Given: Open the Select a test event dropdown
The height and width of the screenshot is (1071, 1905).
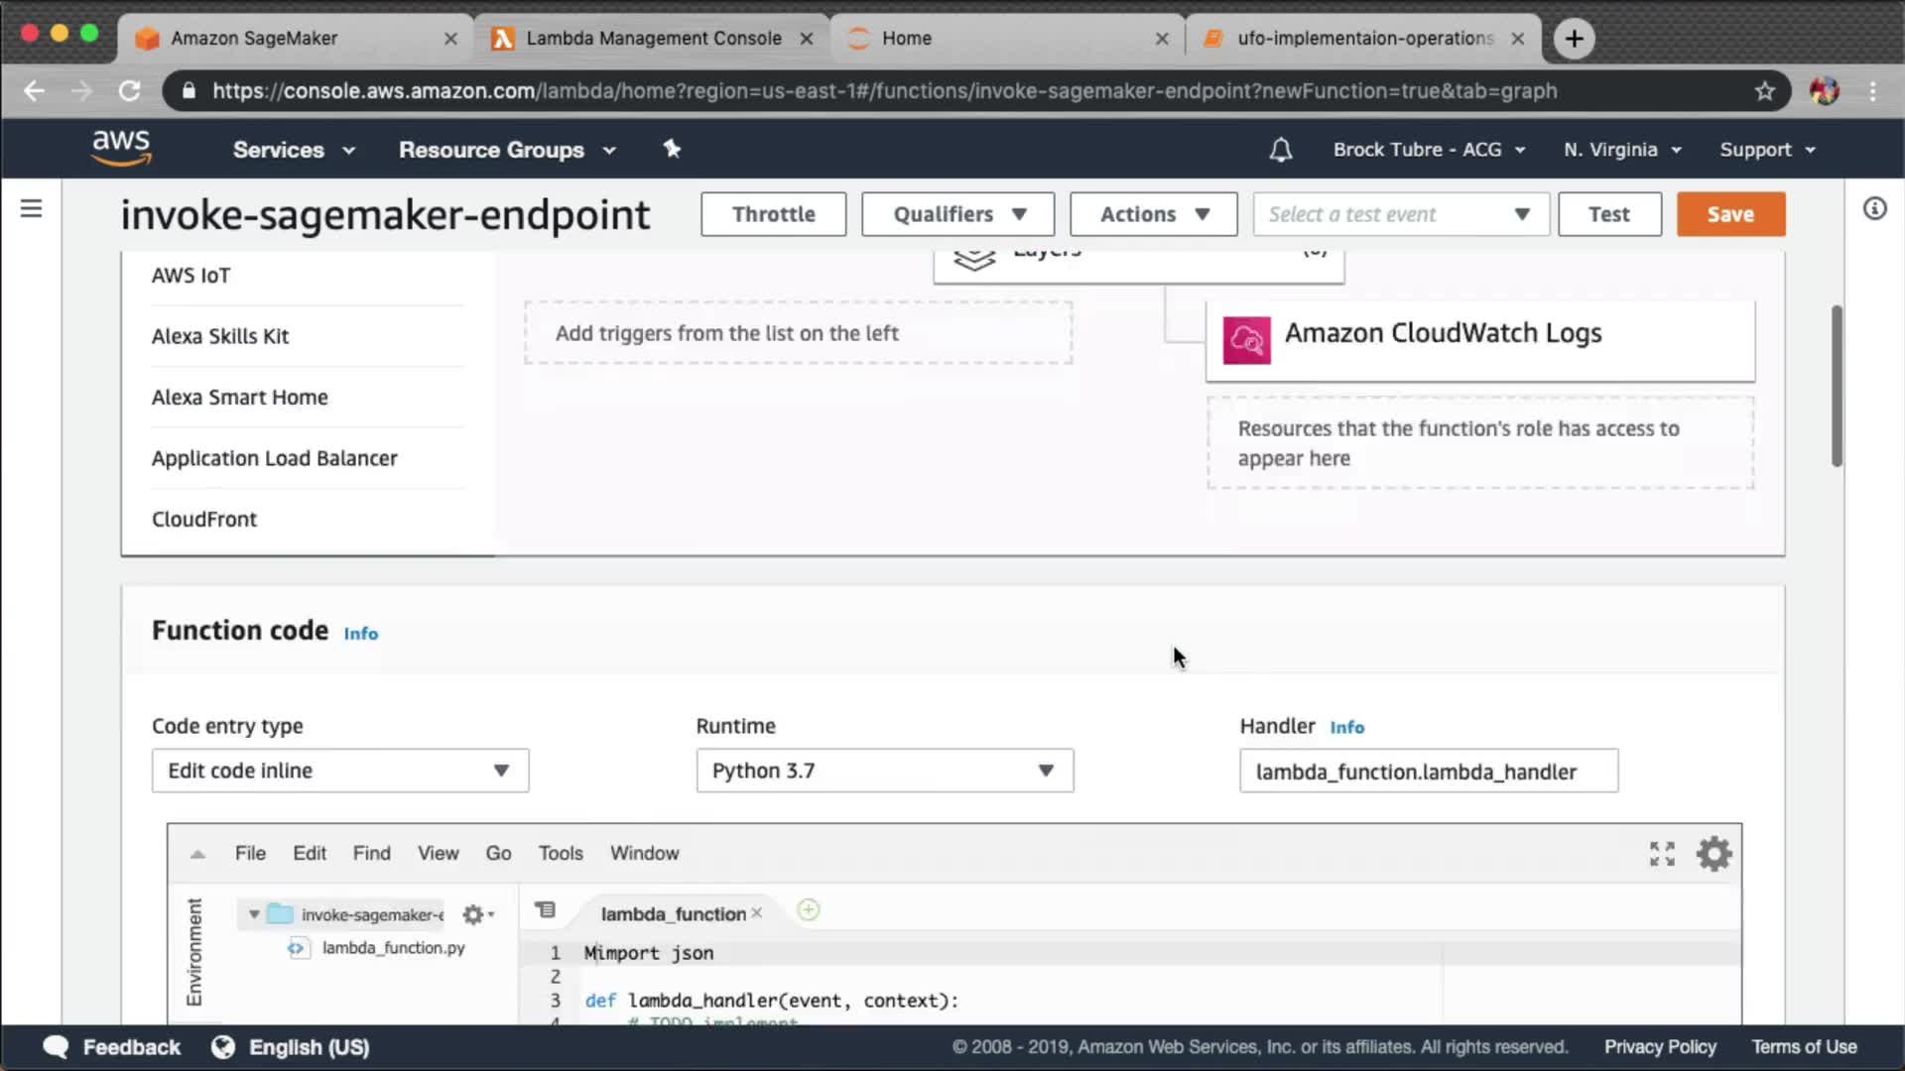Looking at the screenshot, I should pyautogui.click(x=1400, y=214).
